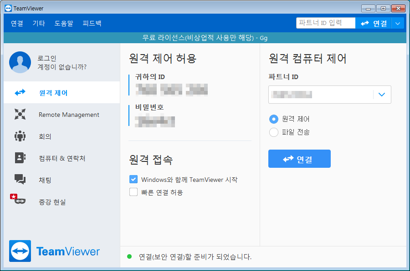Check the 빠른 연결 허용 checkbox
The width and height of the screenshot is (410, 271).
133,192
